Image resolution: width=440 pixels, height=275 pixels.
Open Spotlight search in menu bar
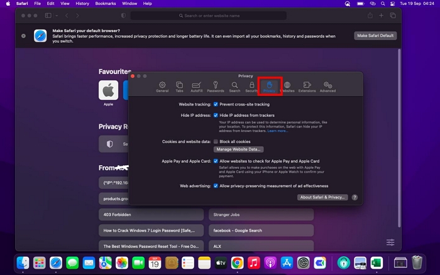point(383,4)
